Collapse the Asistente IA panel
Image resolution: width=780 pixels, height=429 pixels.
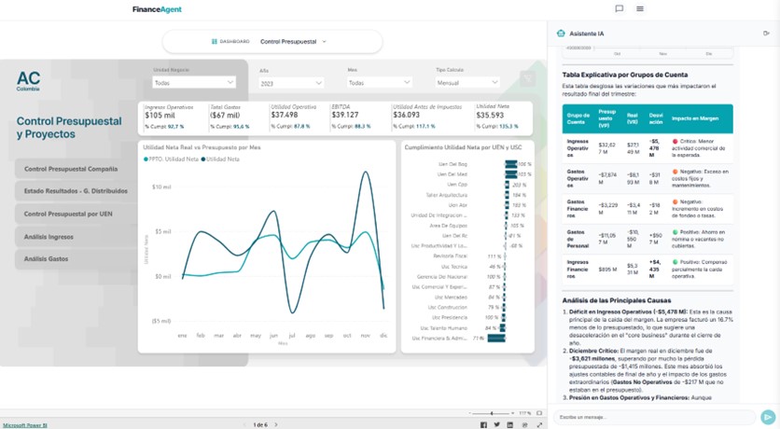766,34
